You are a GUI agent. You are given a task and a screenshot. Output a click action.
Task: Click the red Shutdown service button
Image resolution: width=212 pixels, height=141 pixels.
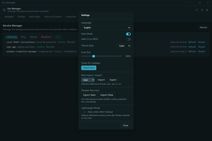(46, 37)
